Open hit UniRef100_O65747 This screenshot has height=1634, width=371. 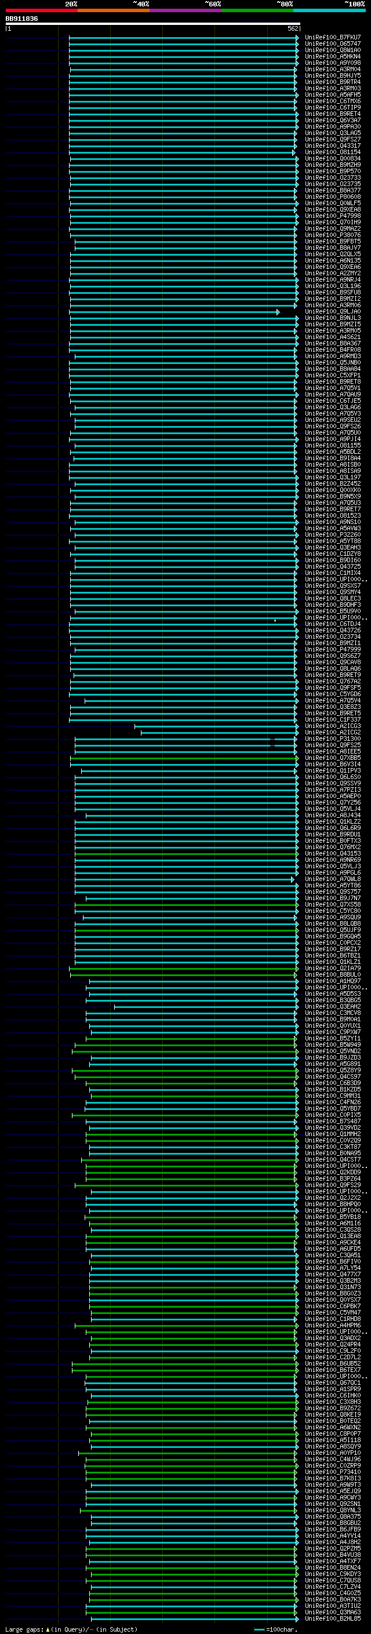pyautogui.click(x=332, y=44)
